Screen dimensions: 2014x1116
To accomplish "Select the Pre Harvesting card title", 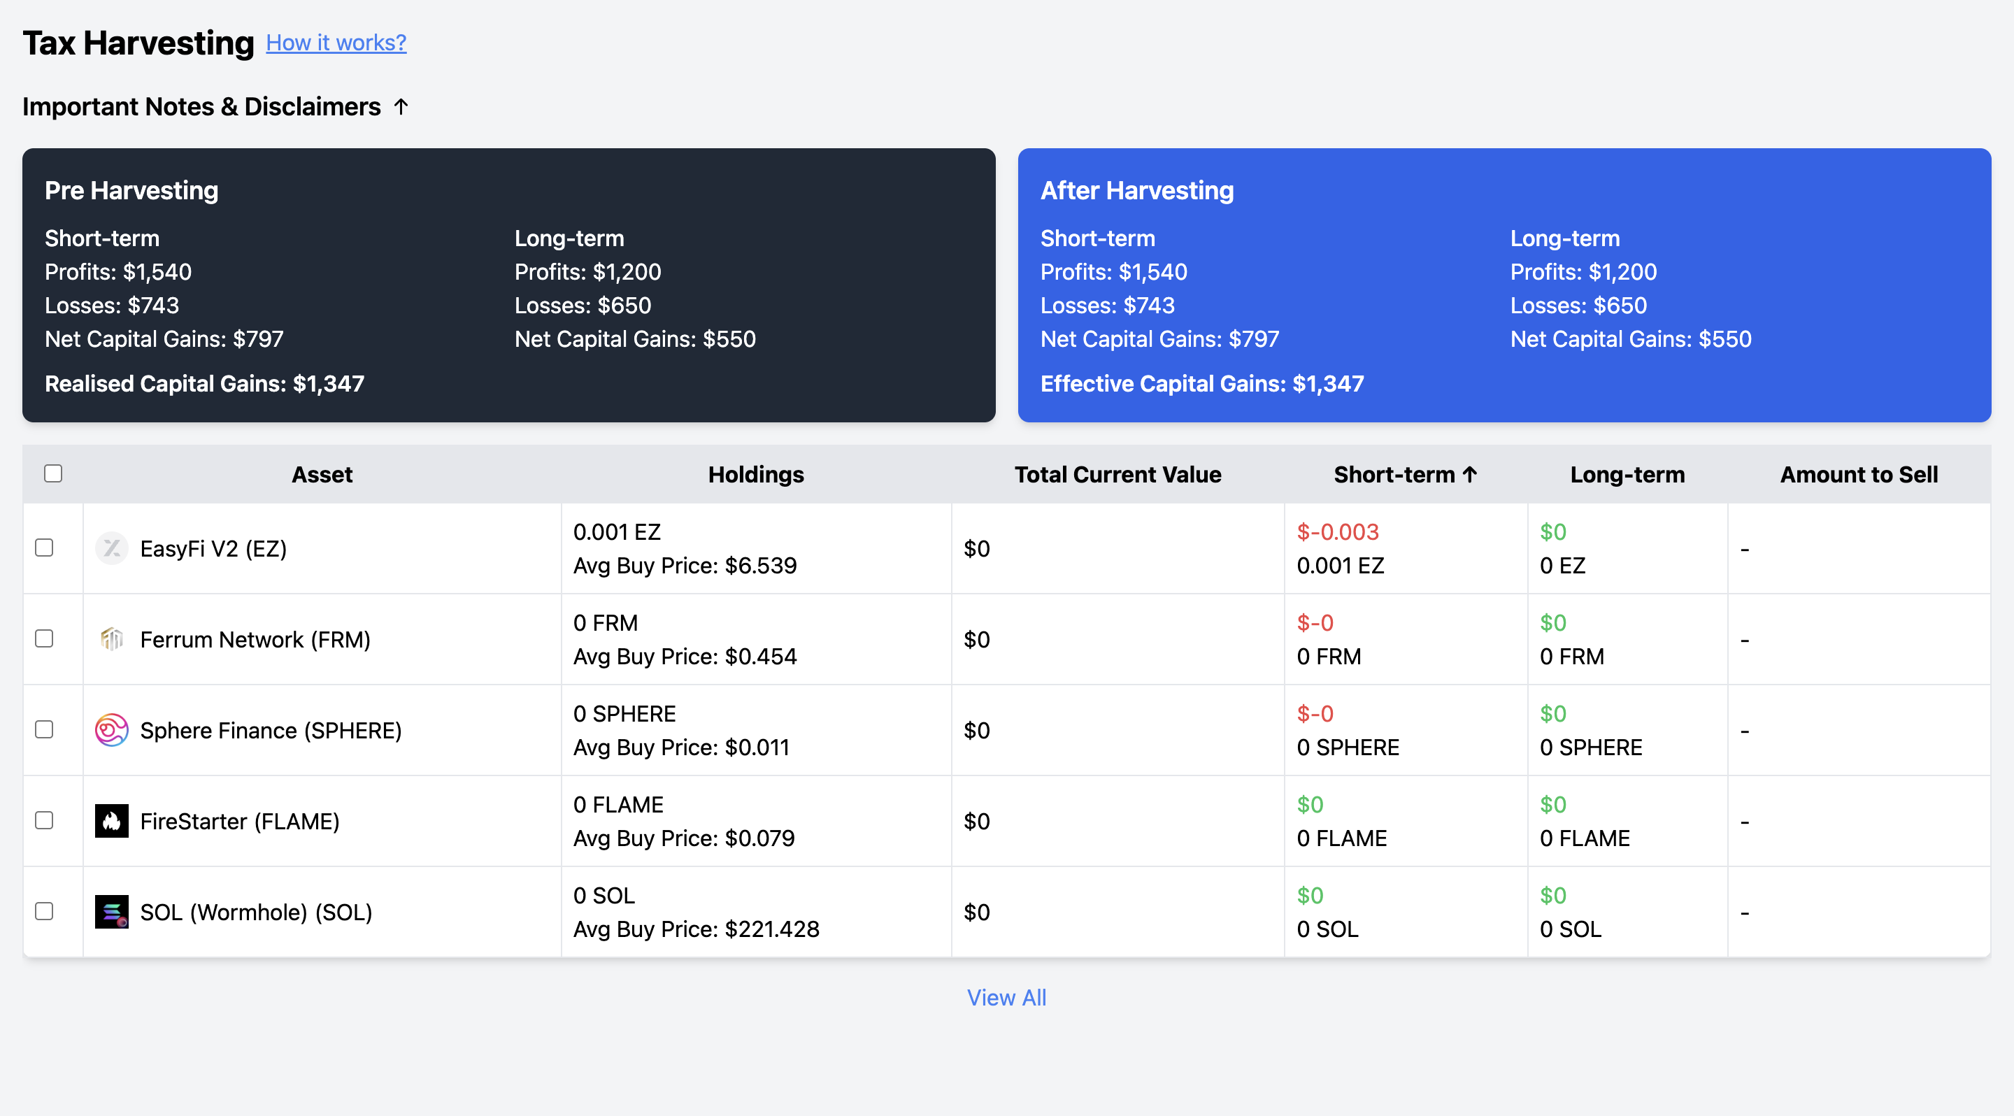I will pos(131,190).
